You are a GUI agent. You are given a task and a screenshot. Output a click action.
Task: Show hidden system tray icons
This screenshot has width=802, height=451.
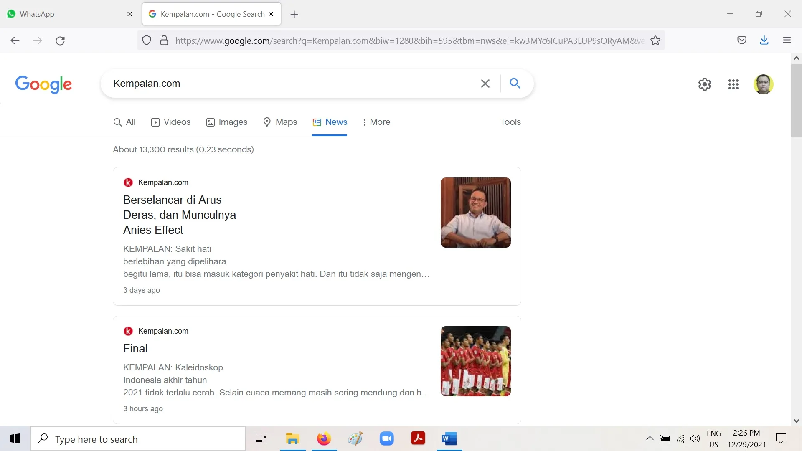[x=650, y=438]
